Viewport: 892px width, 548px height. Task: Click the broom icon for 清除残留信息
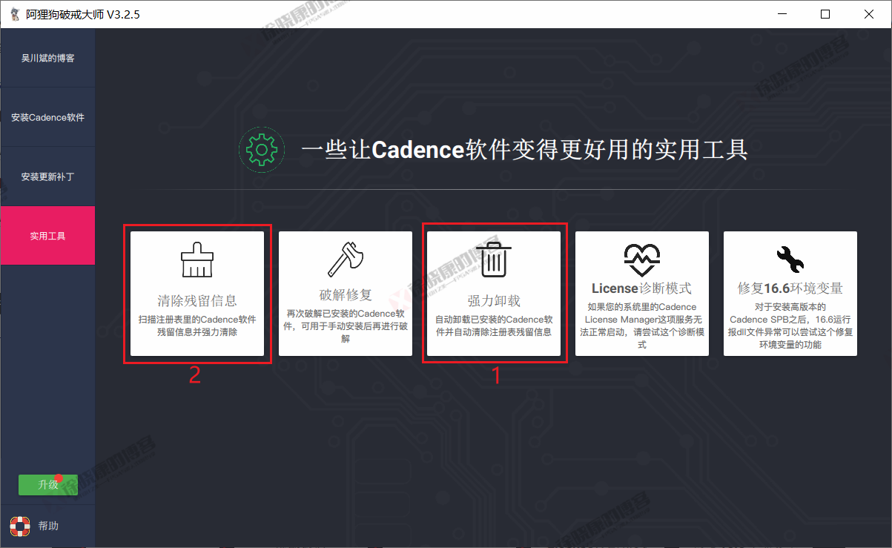click(196, 260)
